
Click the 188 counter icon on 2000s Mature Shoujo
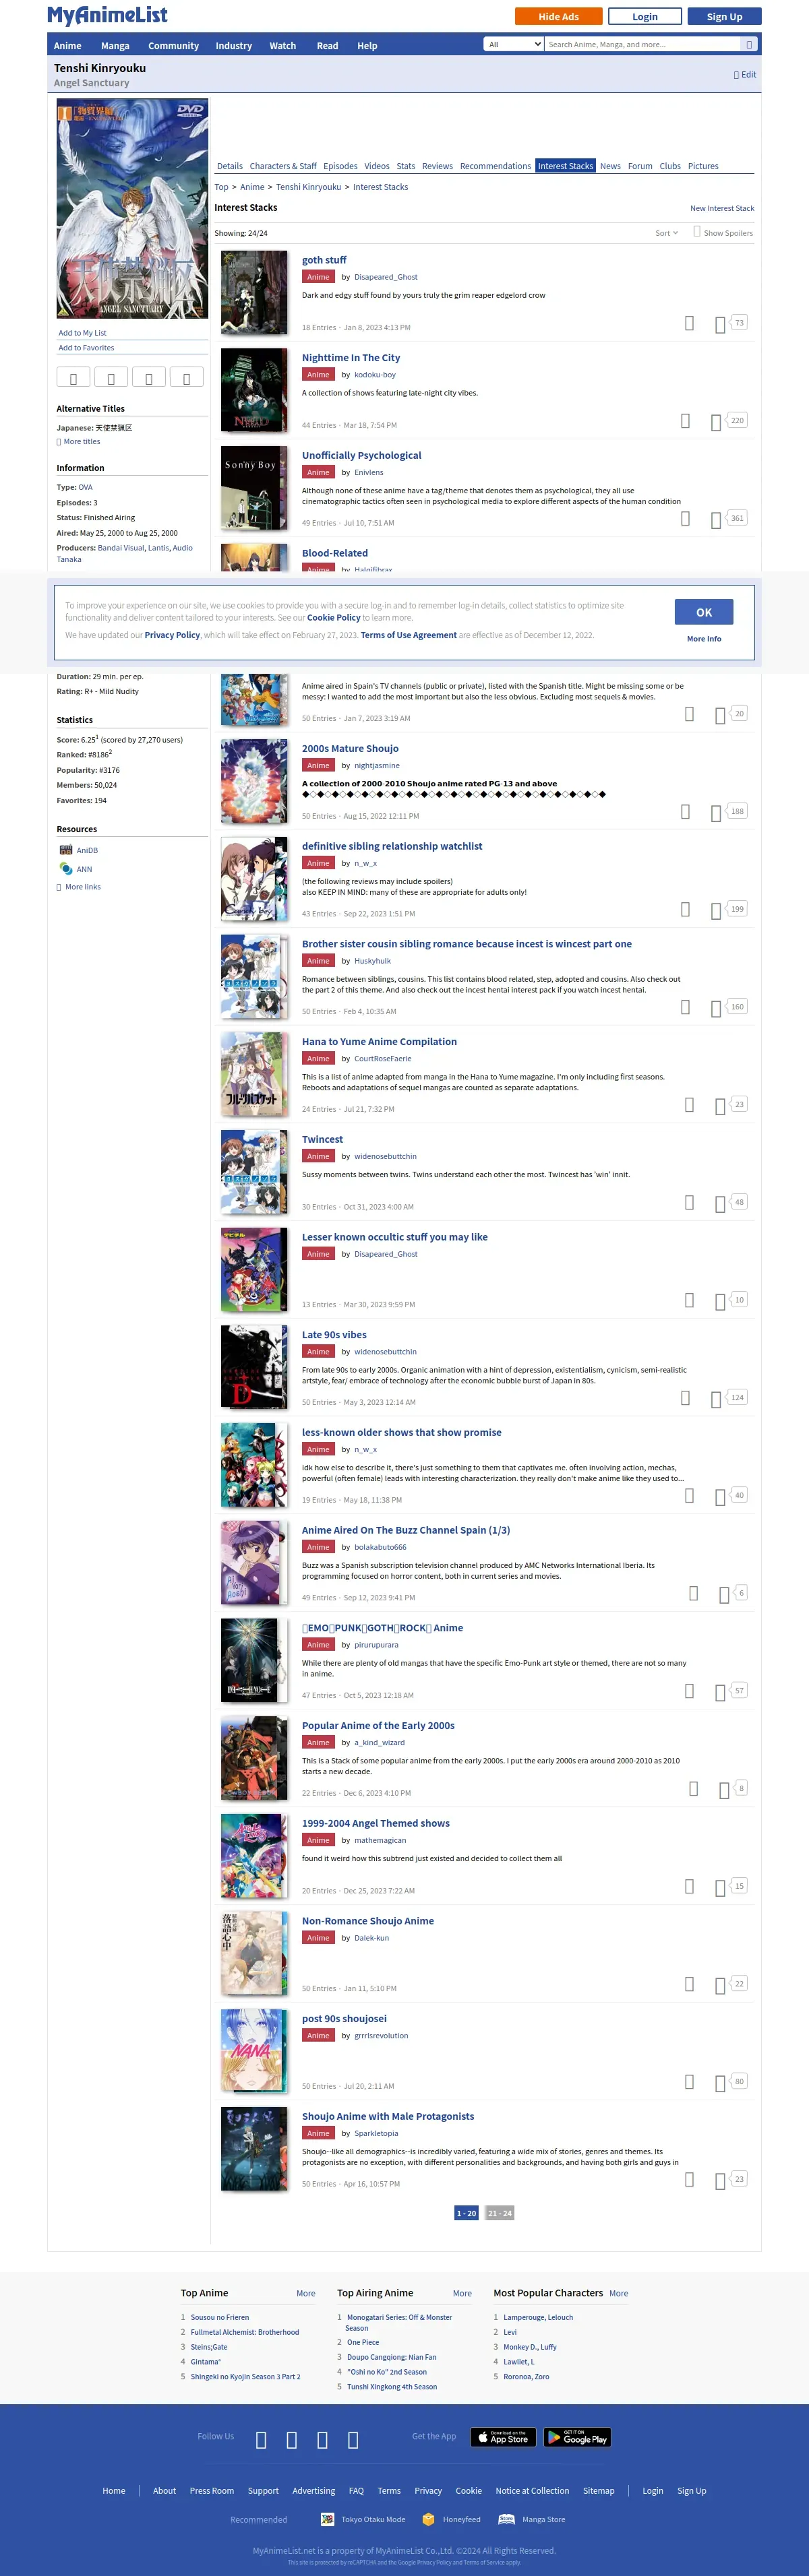pos(737,811)
